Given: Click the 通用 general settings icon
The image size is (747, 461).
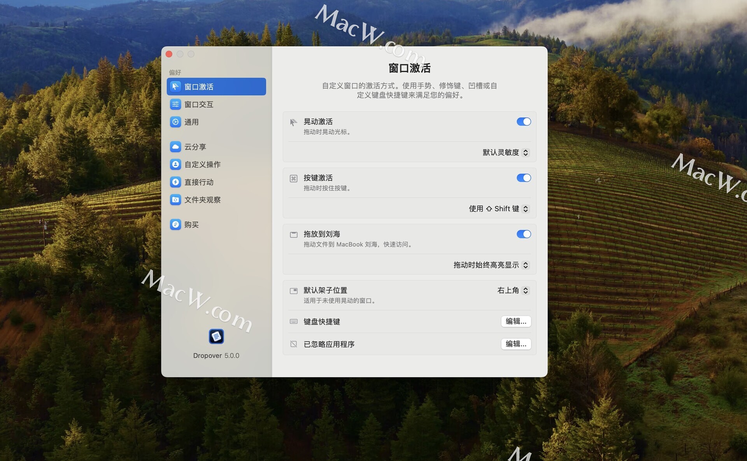Looking at the screenshot, I should point(175,122).
